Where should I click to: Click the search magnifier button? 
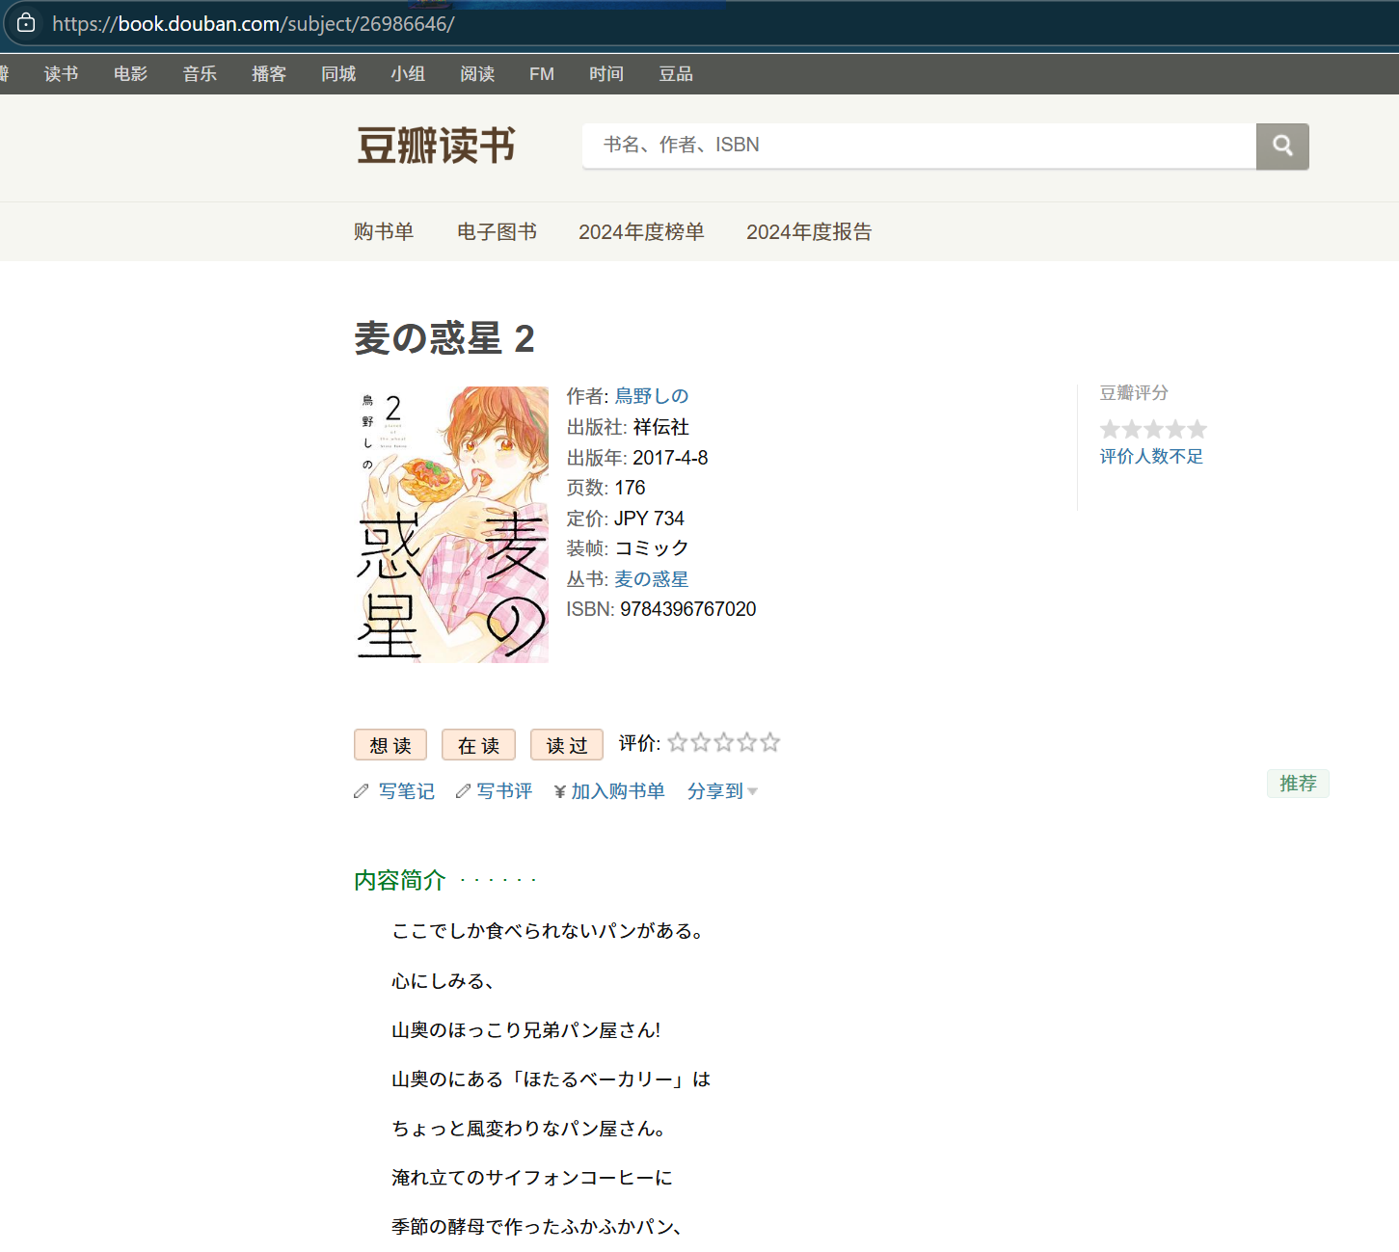pos(1282,146)
